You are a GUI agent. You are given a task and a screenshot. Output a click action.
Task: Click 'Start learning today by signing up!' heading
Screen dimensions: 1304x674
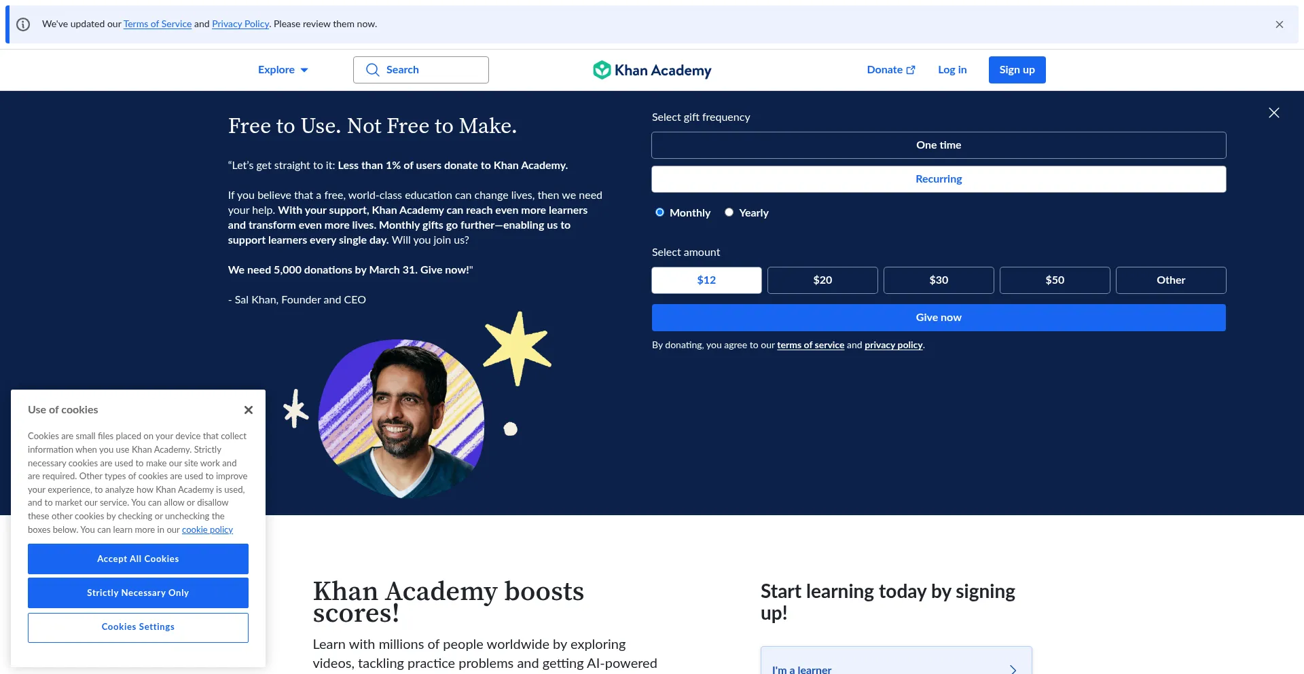[888, 602]
